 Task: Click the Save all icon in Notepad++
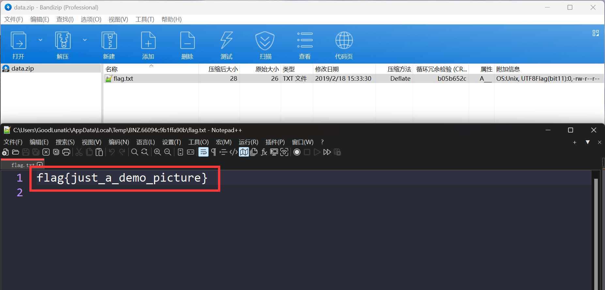pyautogui.click(x=36, y=152)
